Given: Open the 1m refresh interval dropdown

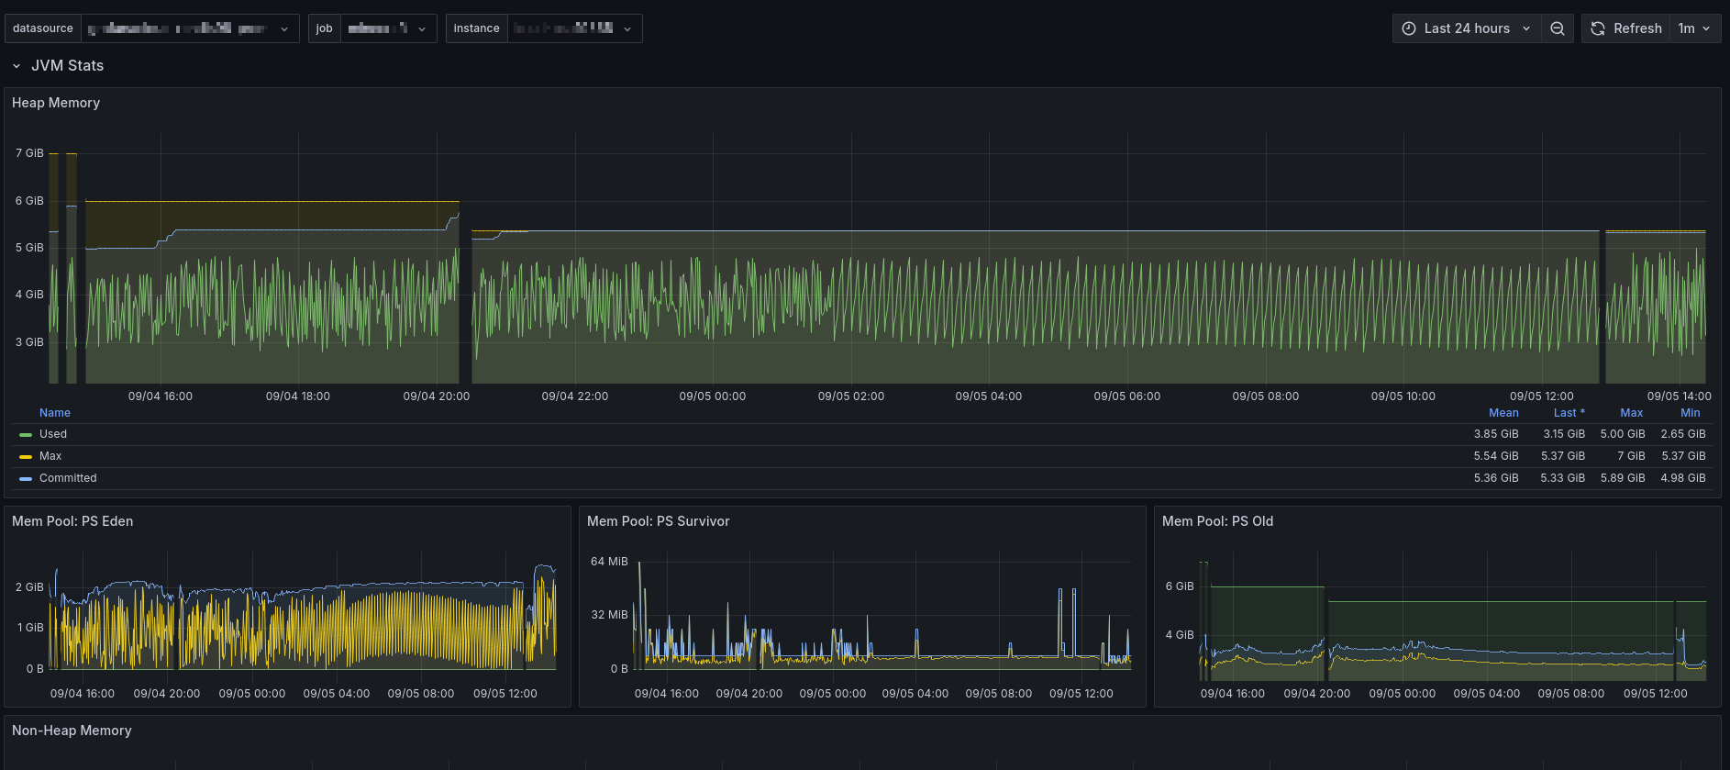Looking at the screenshot, I should tap(1693, 28).
